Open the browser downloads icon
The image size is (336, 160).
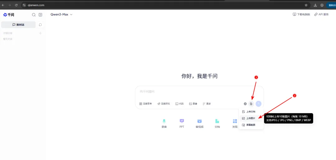(x=315, y=5)
